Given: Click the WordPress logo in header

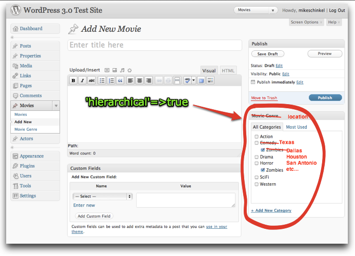Looking at the screenshot, I should tap(15, 10).
